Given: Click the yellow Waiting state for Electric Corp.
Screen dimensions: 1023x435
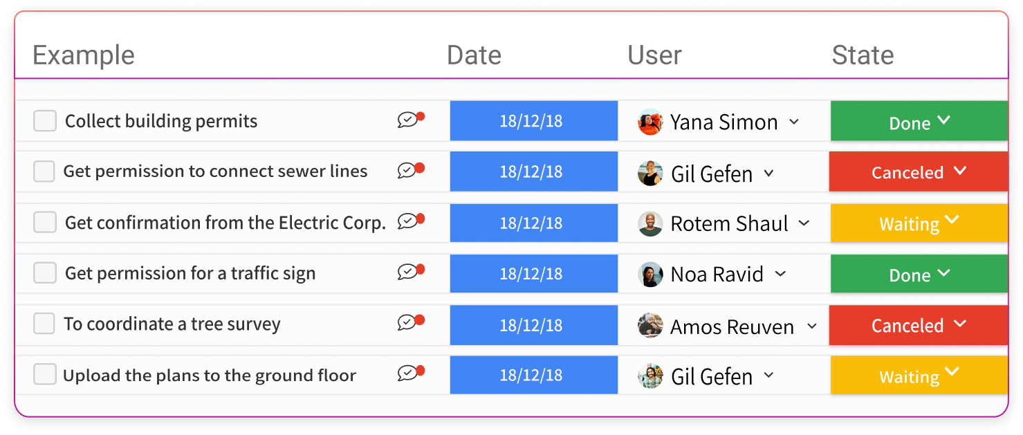Looking at the screenshot, I should (x=919, y=223).
